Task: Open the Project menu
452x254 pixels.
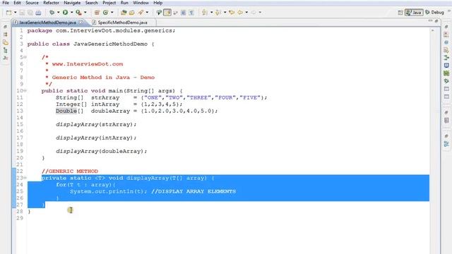Action: (109, 3)
